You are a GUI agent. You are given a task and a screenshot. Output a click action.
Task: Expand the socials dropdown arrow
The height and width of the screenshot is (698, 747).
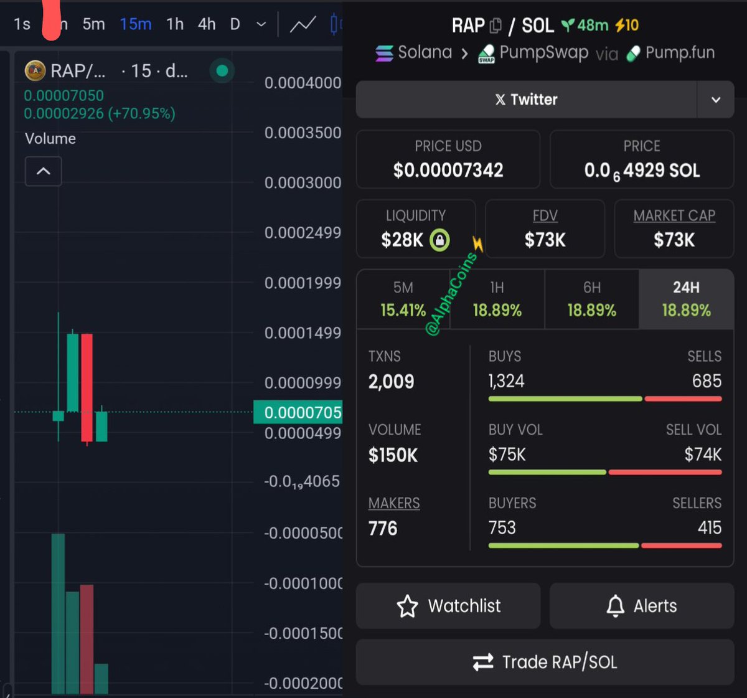coord(716,100)
